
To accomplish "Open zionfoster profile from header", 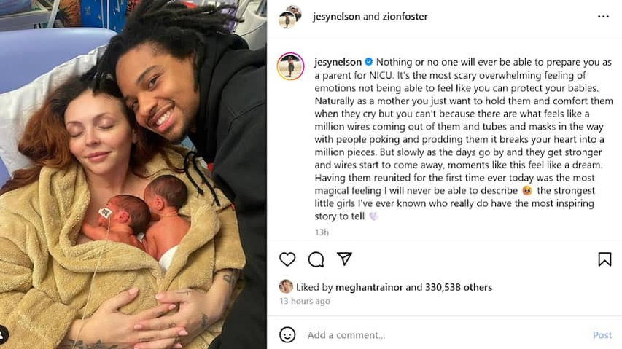I will pos(405,17).
